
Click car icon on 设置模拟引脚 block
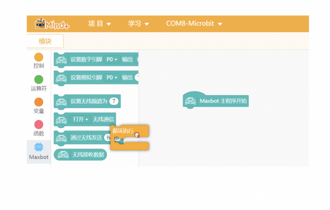[x=61, y=78]
